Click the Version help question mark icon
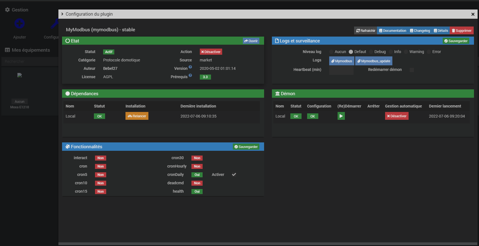The width and height of the screenshot is (479, 246). tap(190, 67)
